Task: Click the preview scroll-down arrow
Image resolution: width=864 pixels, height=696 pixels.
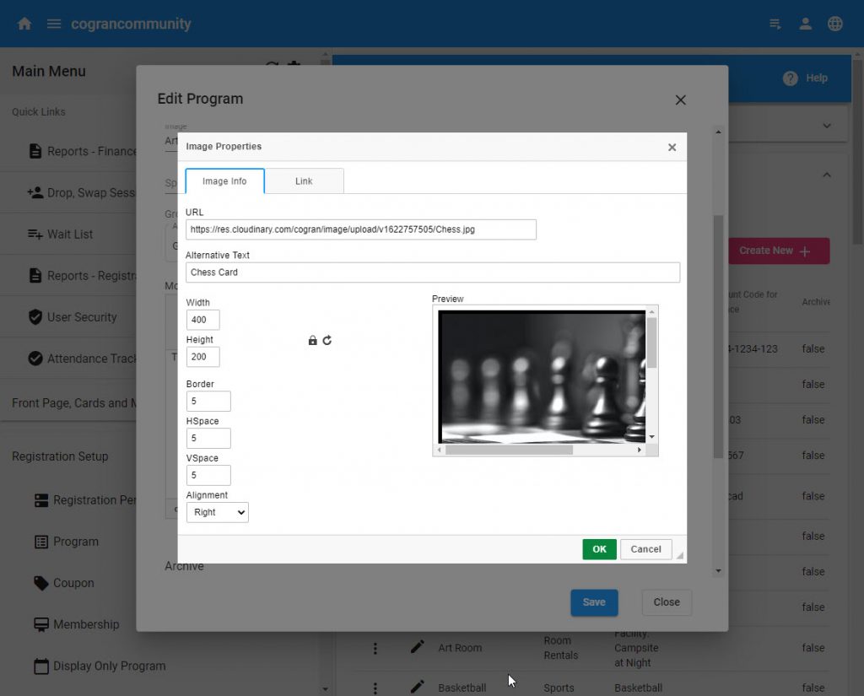Action: click(x=652, y=436)
